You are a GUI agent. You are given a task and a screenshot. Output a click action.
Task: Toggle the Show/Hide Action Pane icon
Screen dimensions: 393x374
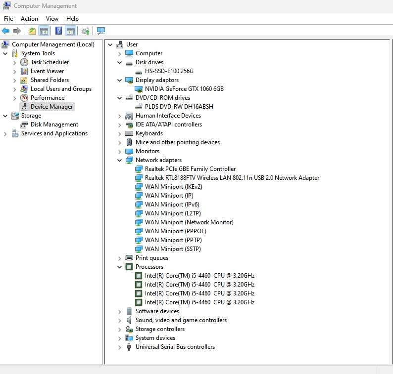pos(71,31)
